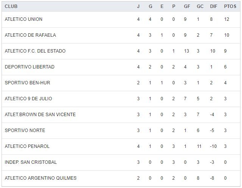The width and height of the screenshot is (242, 188).
Task: Click the DIF column header
Action: point(213,6)
